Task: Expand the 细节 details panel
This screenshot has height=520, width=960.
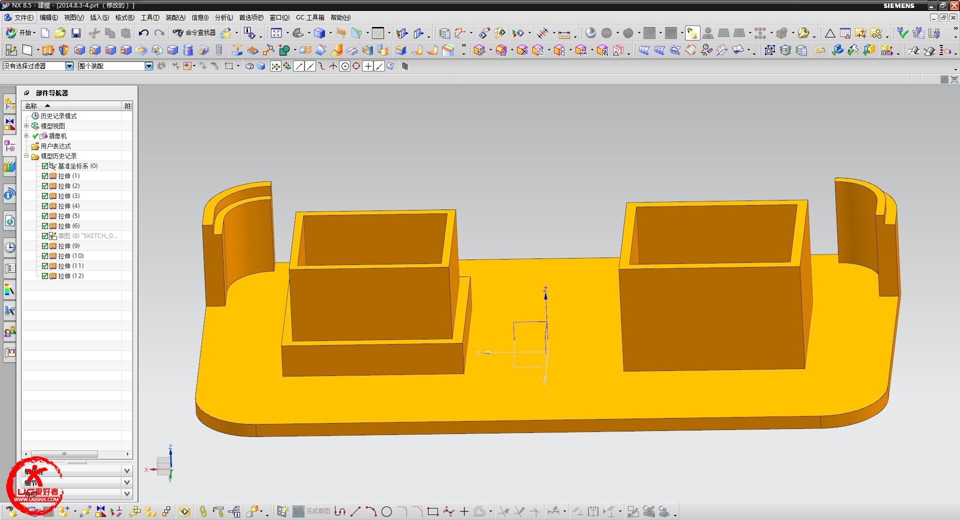Action: (127, 482)
